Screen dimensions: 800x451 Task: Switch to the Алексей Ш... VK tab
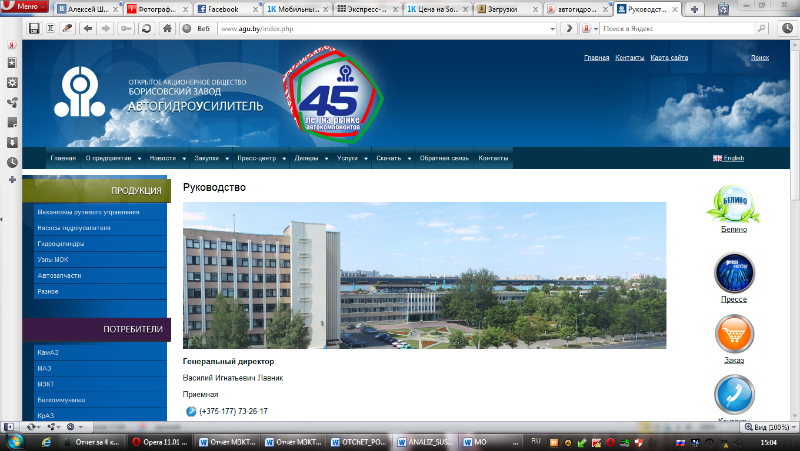pyautogui.click(x=87, y=9)
